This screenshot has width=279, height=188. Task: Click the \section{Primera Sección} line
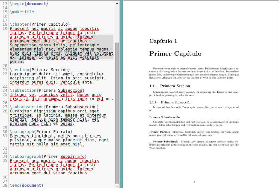(40, 70)
